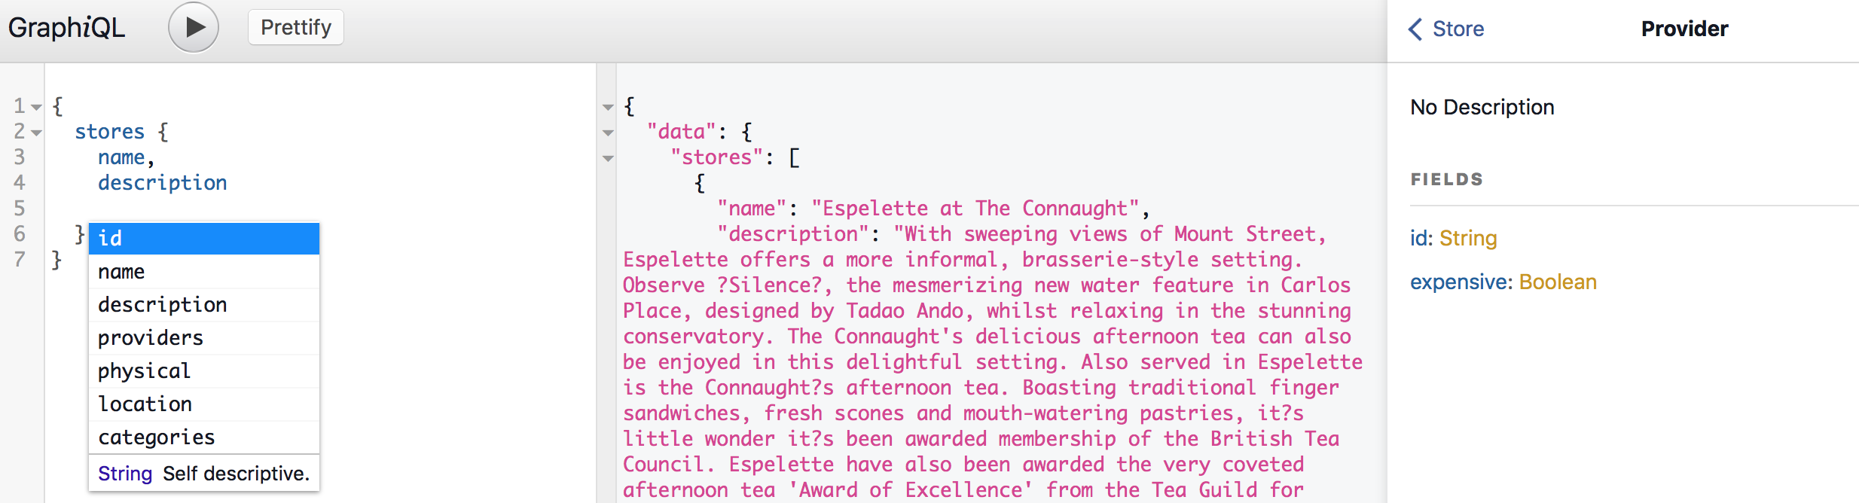
Task: Click the GraphiQL logo
Action: (x=68, y=26)
